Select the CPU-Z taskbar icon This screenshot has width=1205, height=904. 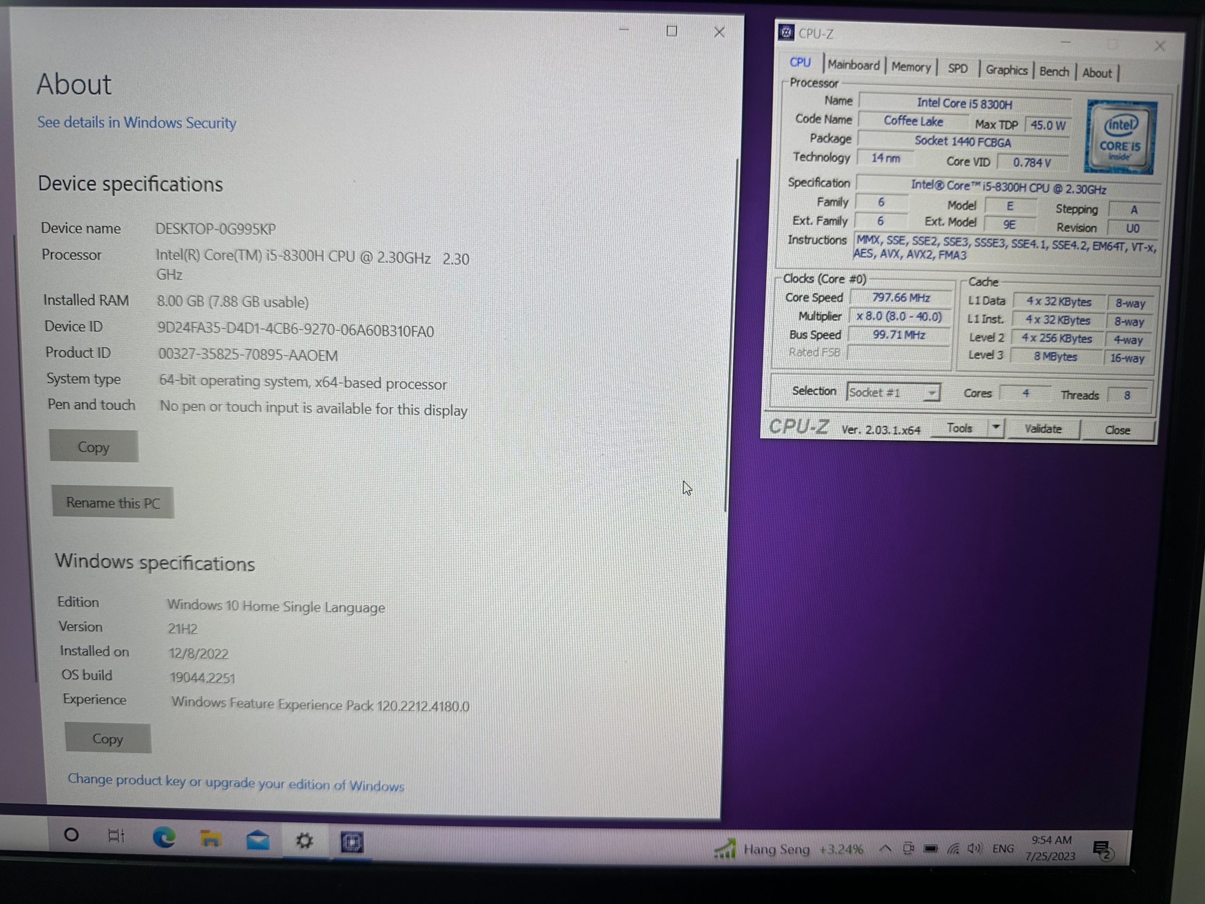click(352, 843)
